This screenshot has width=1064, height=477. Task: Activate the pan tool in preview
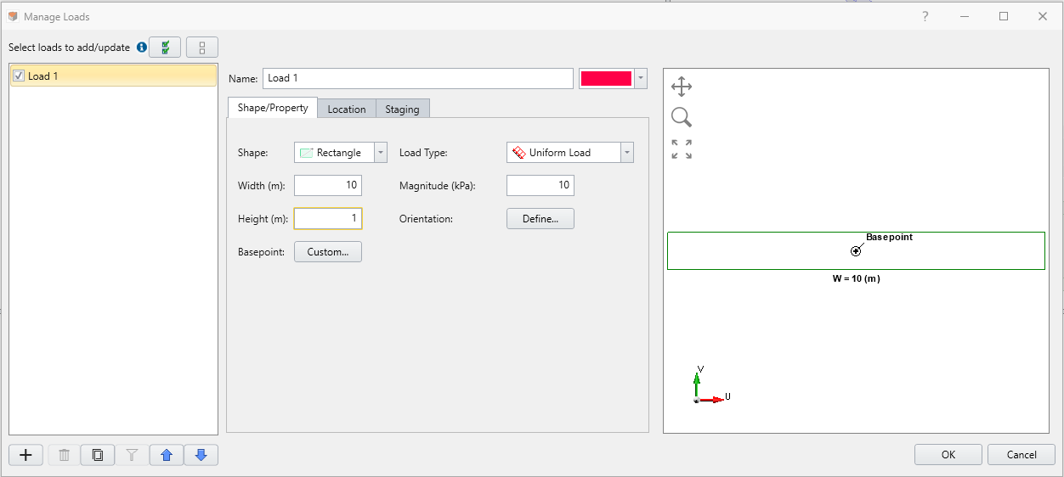[682, 87]
